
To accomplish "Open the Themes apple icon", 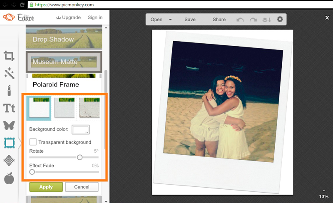I will [9, 178].
